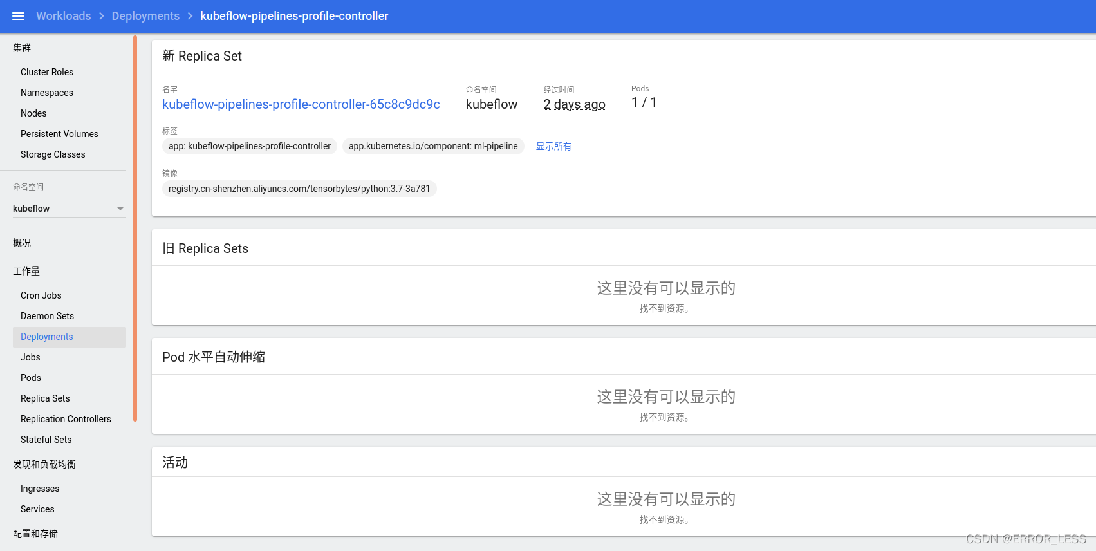Image resolution: width=1096 pixels, height=551 pixels.
Task: Open Jobs in sidebar
Action: click(30, 357)
